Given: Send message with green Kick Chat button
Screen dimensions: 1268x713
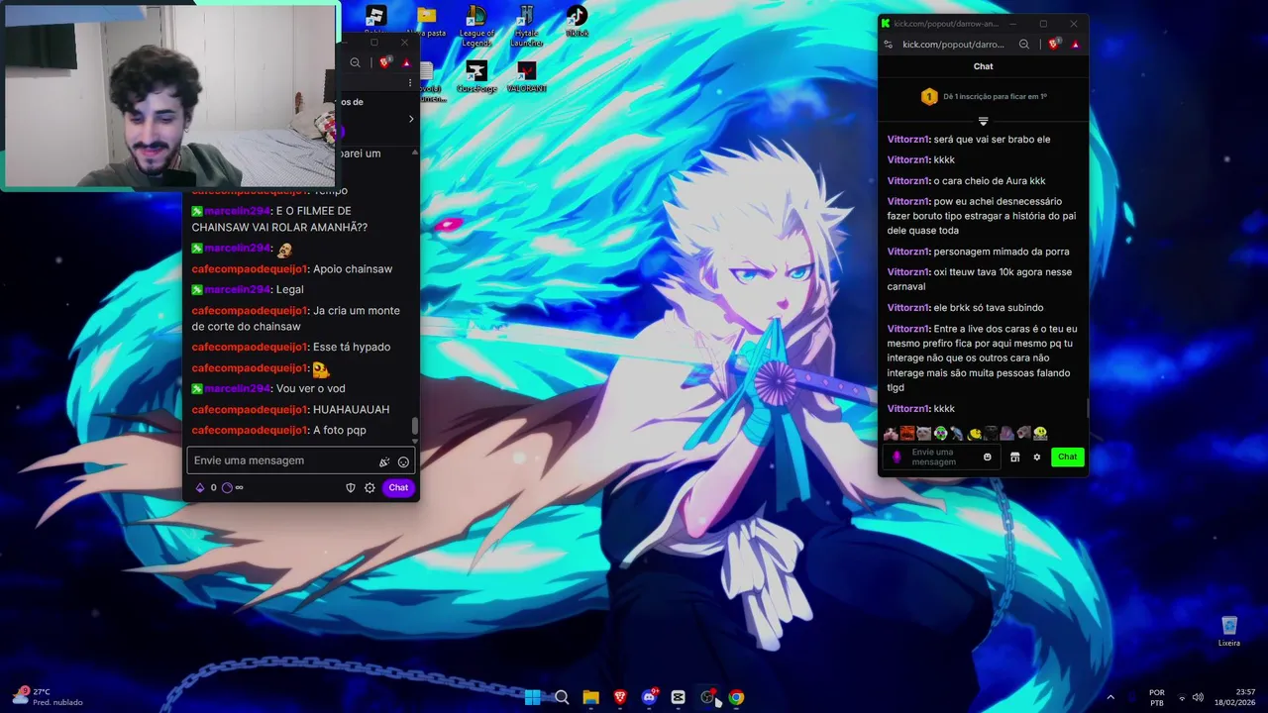Looking at the screenshot, I should click(x=1067, y=457).
